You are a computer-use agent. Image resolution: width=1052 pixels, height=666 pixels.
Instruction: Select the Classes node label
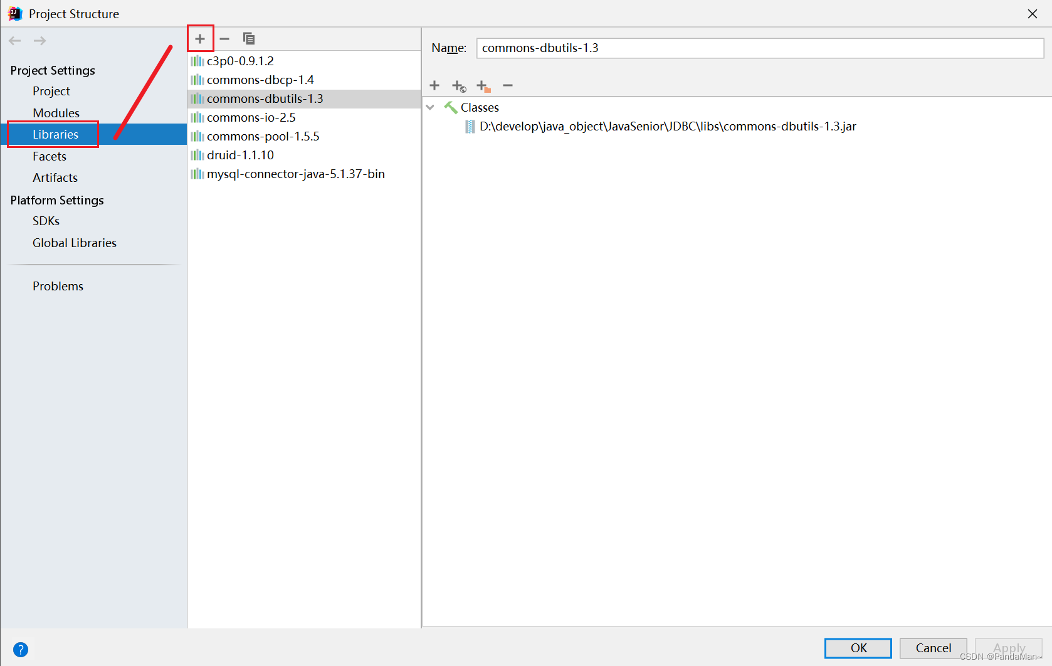tap(480, 107)
